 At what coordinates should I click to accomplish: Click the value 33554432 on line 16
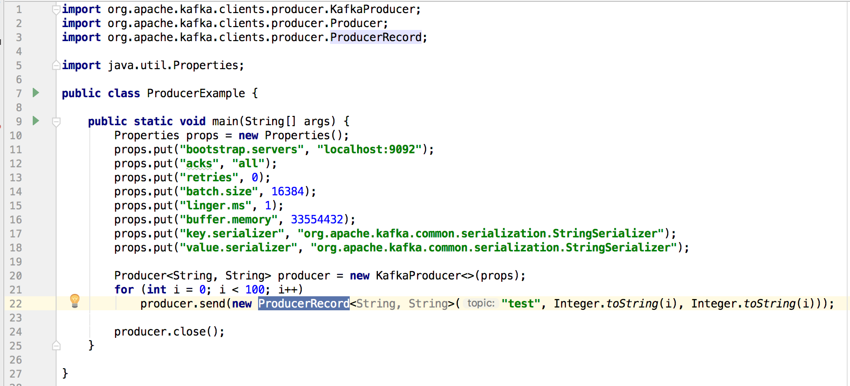[x=317, y=219]
